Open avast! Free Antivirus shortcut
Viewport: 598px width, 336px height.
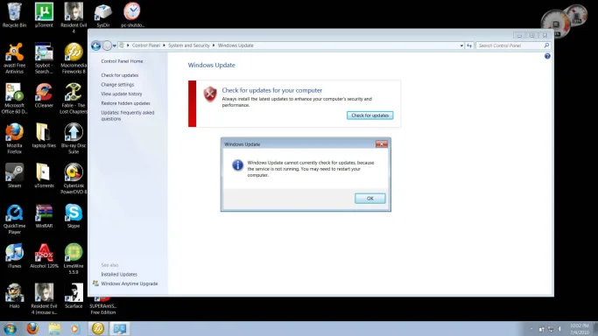[x=15, y=59]
